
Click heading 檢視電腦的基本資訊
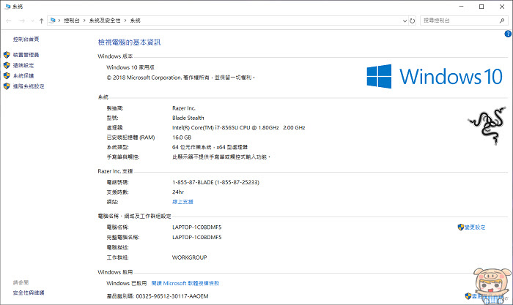pos(129,42)
